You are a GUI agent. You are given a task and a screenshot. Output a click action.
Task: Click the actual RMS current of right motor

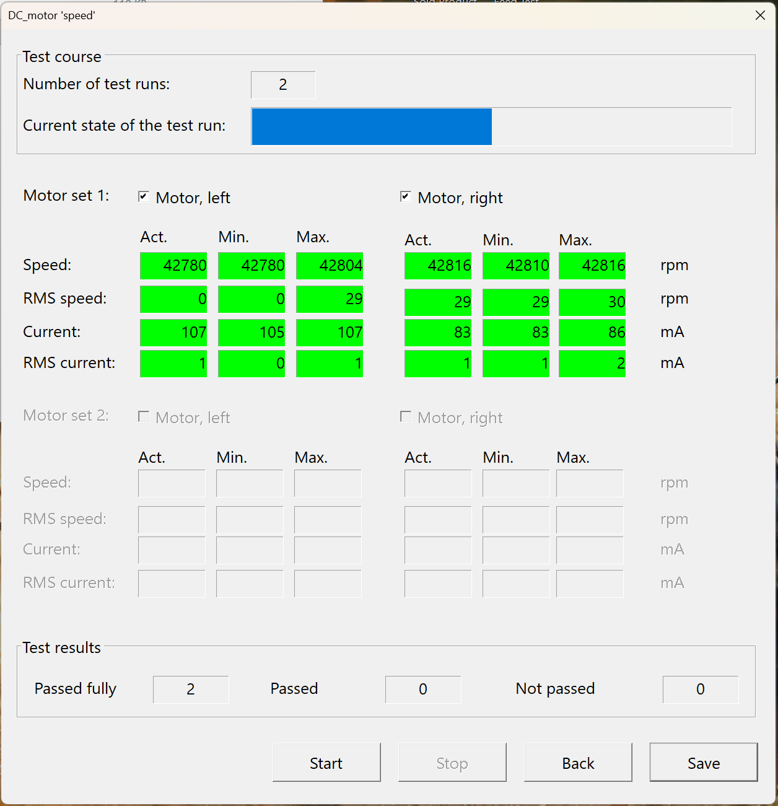(x=438, y=364)
